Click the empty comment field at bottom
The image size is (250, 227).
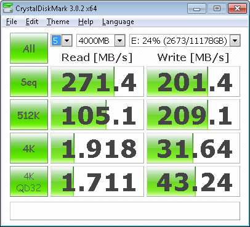125,211
